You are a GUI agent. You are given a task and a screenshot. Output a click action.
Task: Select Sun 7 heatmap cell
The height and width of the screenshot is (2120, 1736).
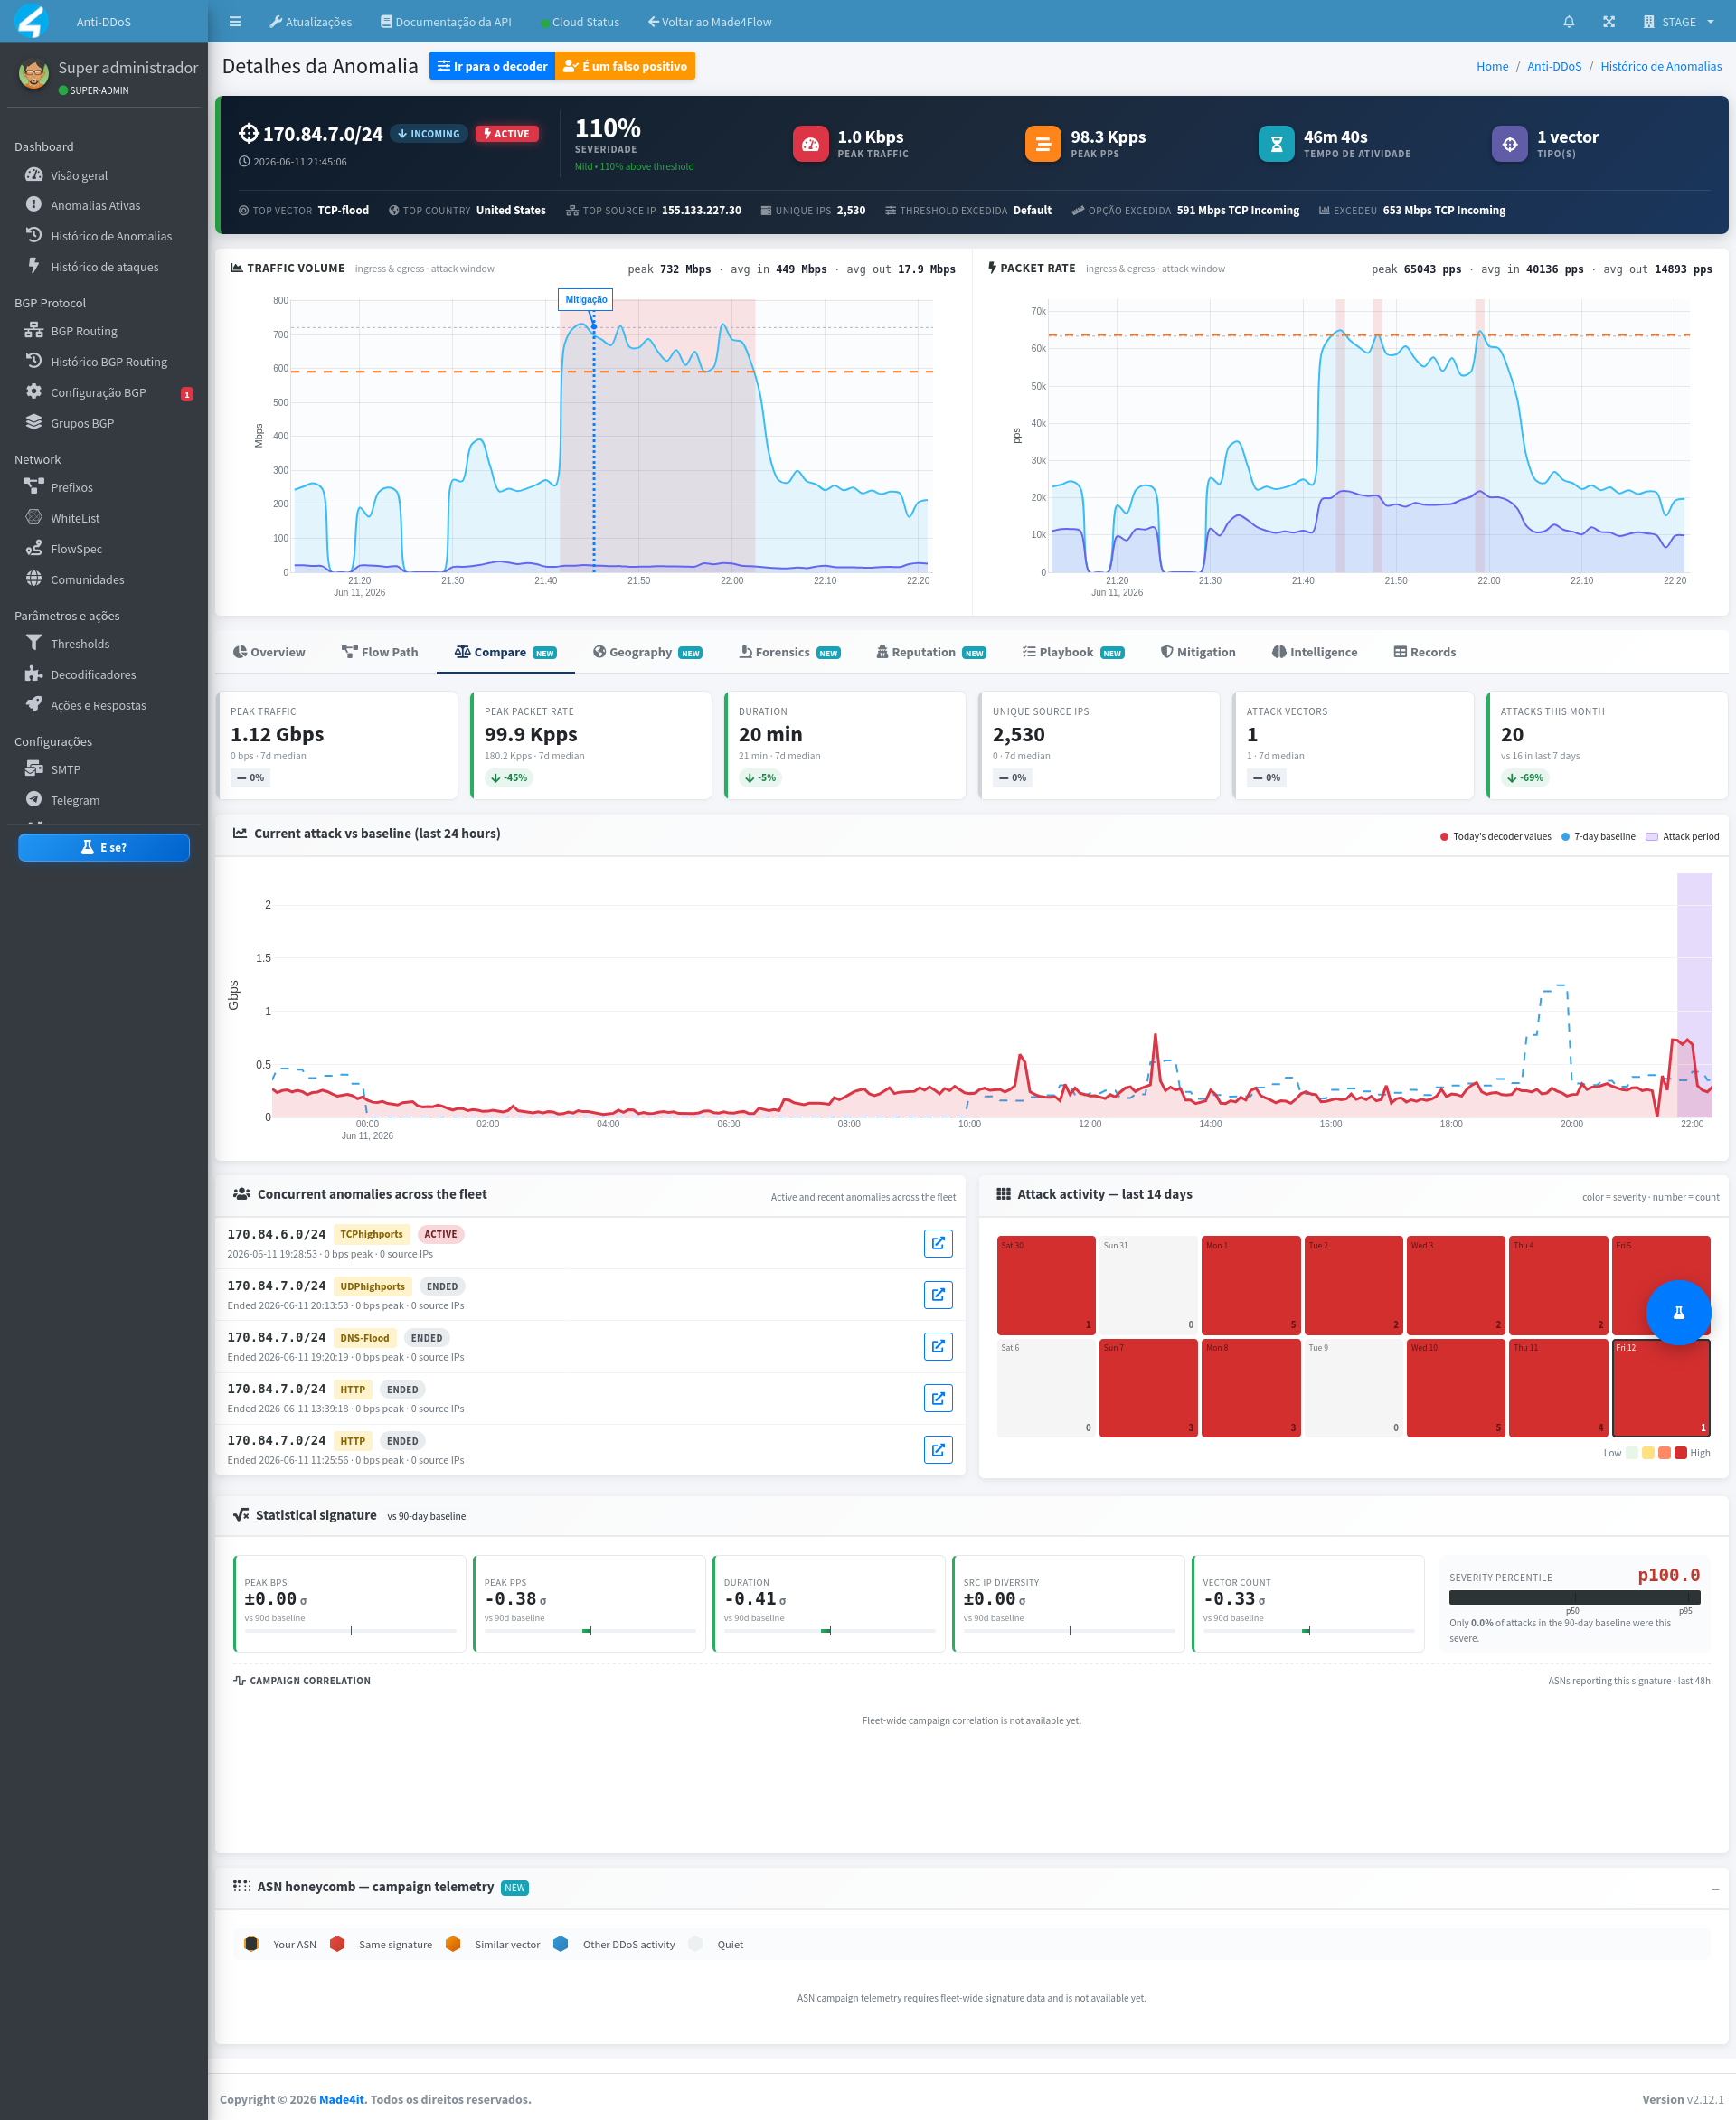coord(1148,1388)
